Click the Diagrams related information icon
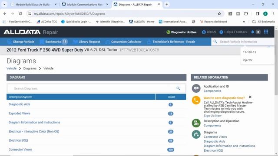The width and height of the screenshot is (278, 156). point(196,134)
